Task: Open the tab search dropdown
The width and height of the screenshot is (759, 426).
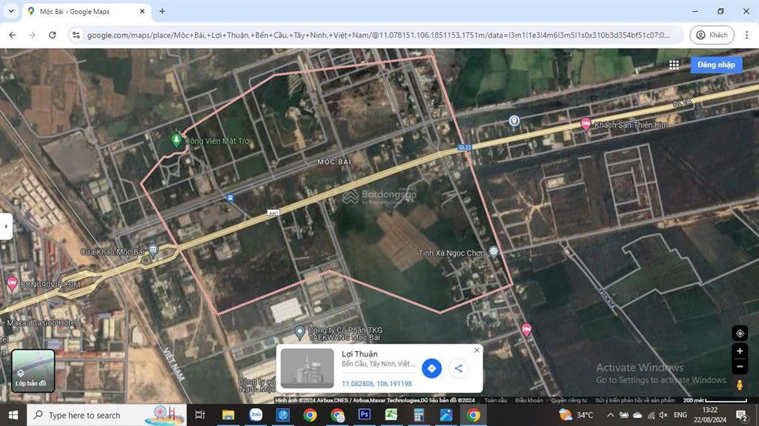Action: [10, 11]
